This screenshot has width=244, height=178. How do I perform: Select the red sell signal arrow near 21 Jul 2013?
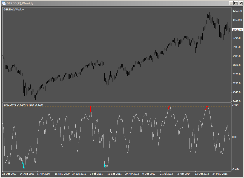pyautogui.click(x=169, y=108)
